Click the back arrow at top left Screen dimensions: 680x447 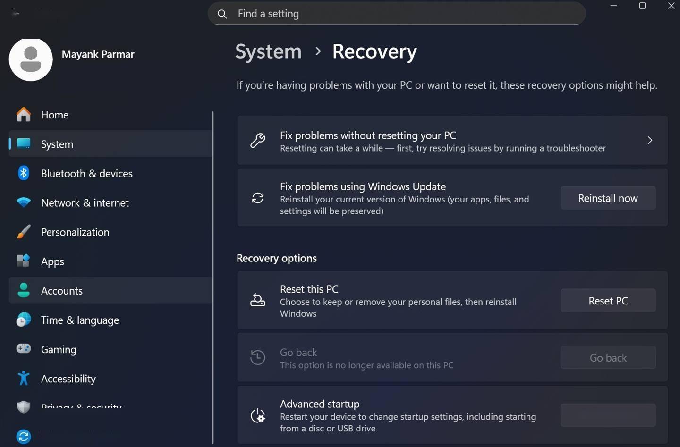point(16,14)
